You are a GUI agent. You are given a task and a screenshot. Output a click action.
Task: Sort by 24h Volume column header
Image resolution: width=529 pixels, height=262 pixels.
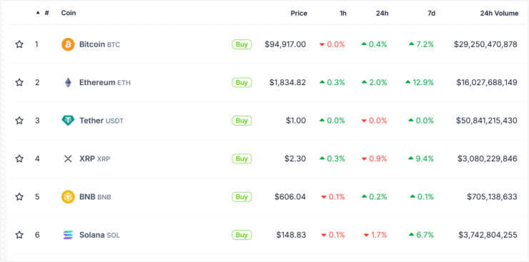[499, 13]
